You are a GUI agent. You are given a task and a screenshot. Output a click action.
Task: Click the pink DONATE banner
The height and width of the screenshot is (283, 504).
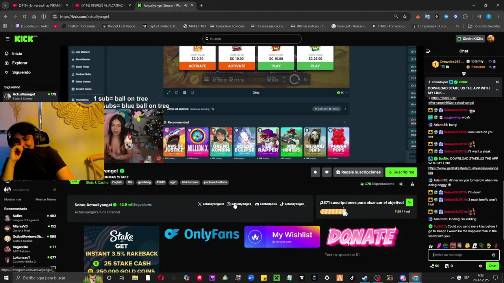coord(362,237)
